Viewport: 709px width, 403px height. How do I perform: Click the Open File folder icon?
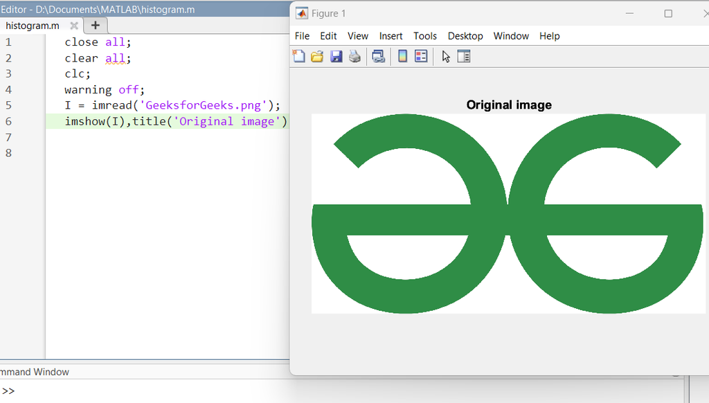pos(317,57)
